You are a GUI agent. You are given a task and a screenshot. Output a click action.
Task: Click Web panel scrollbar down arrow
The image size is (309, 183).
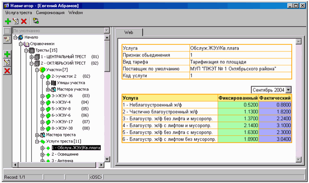(x=299, y=160)
